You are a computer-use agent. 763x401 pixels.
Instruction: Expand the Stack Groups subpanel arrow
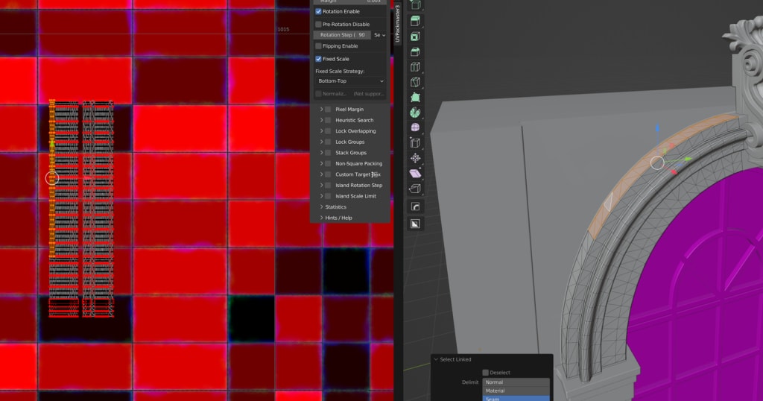click(321, 153)
